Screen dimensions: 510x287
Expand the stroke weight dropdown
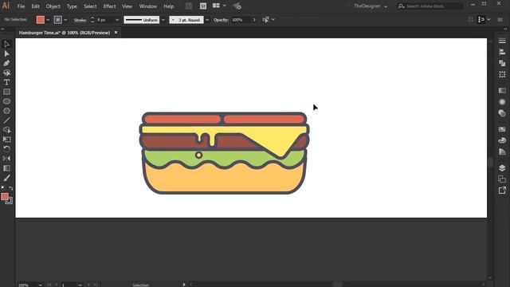click(117, 20)
